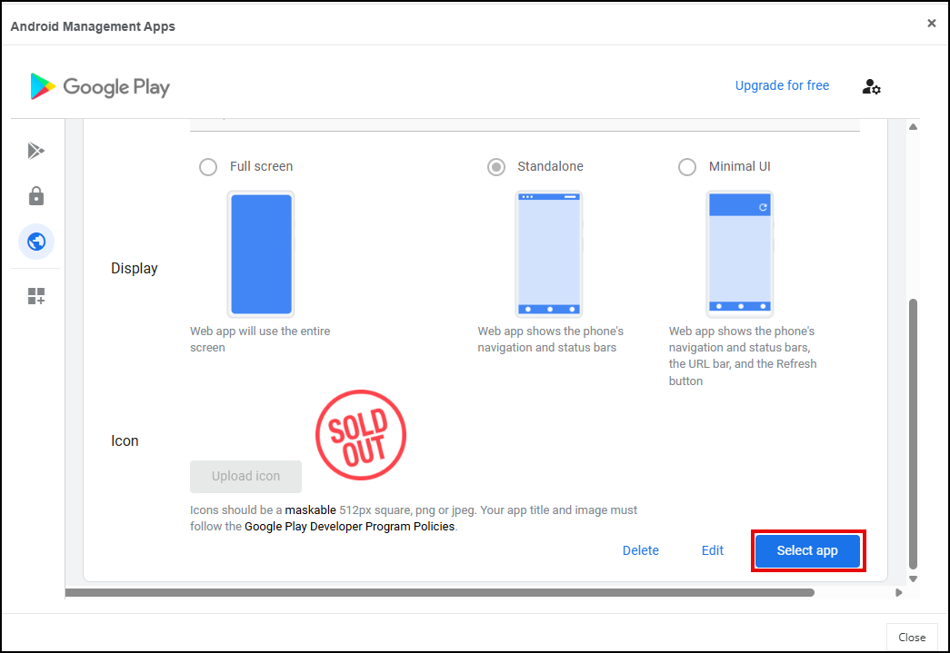The height and width of the screenshot is (653, 950).
Task: Click the Upload icon button
Action: (245, 476)
